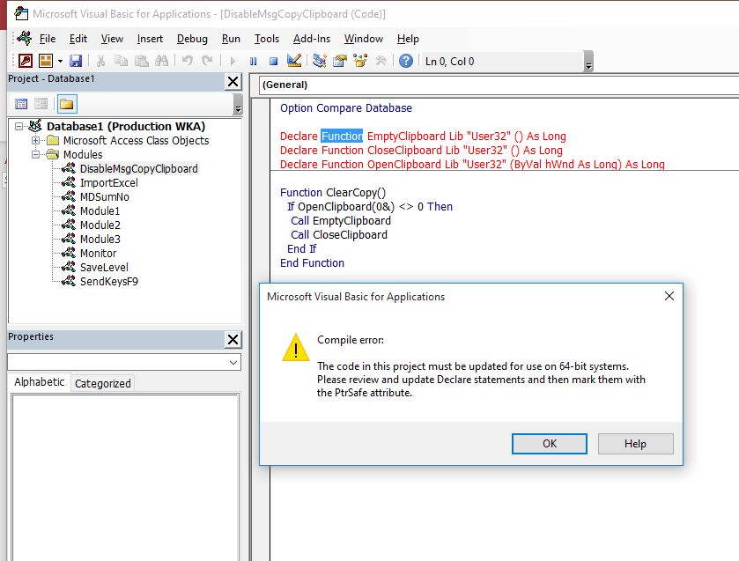
Task: Click View Object icon in Project pane
Action: pyautogui.click(x=41, y=104)
